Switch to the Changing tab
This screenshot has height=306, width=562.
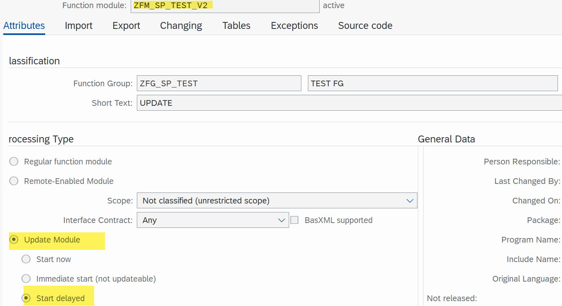point(180,25)
